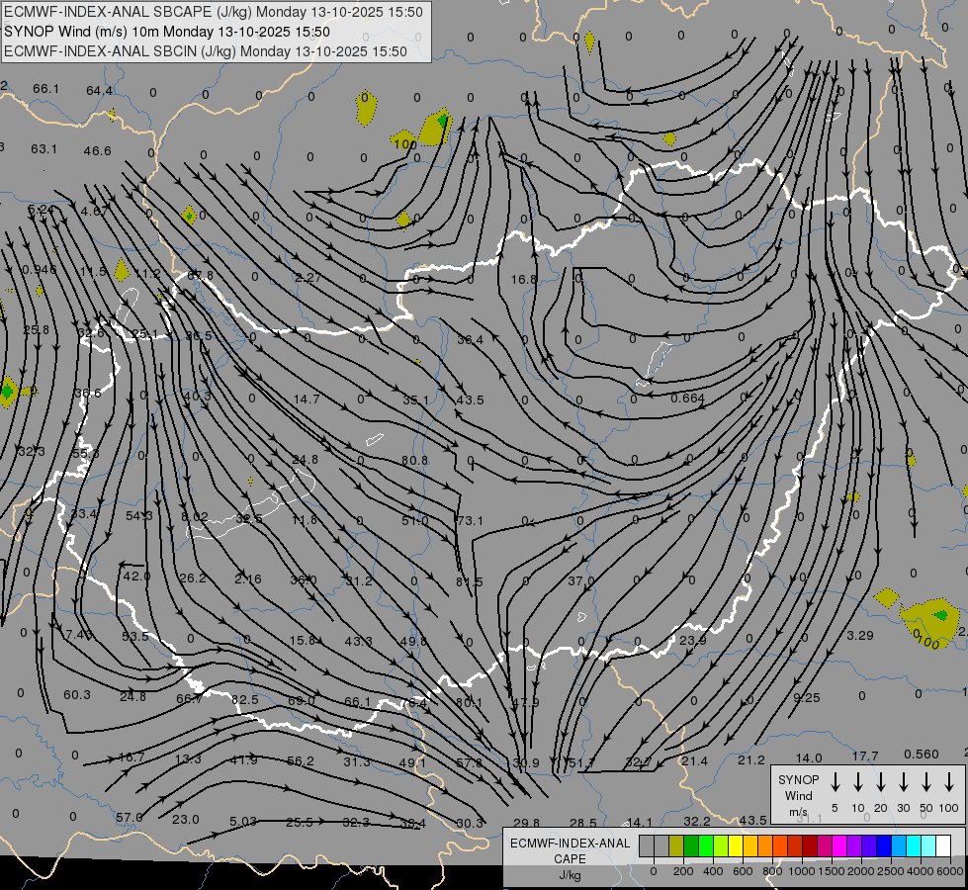Click the map value 42.0
This screenshot has height=890, width=968.
(136, 577)
